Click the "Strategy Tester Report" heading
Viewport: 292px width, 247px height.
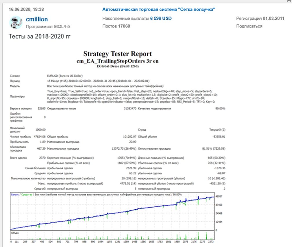tap(118, 54)
